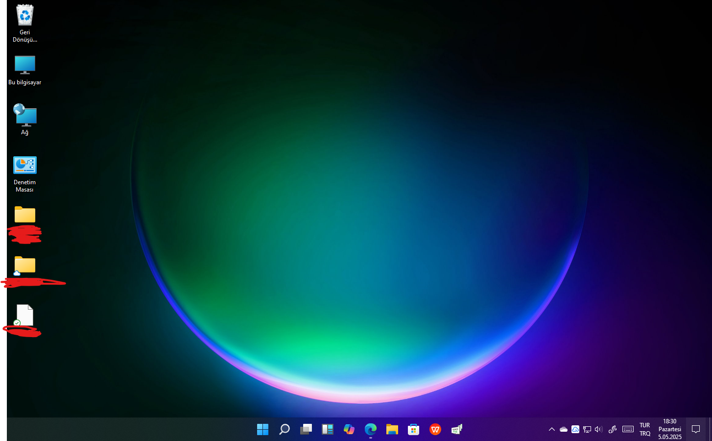Open OneDrive white cloud tray icon

(564, 429)
